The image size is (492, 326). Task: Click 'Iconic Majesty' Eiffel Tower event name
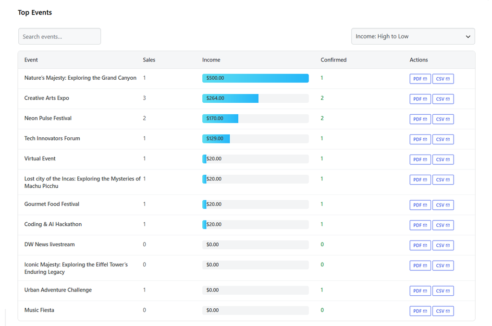tap(76, 268)
